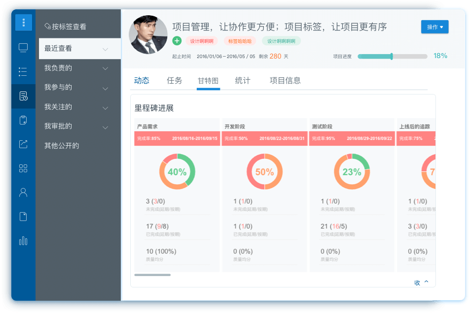Click the 18% project progress value

click(440, 56)
